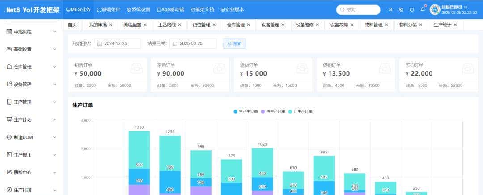Open the user profile icon in header

coord(390,9)
